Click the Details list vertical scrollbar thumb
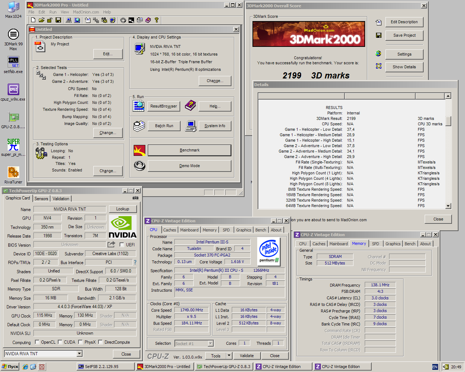 (448, 121)
